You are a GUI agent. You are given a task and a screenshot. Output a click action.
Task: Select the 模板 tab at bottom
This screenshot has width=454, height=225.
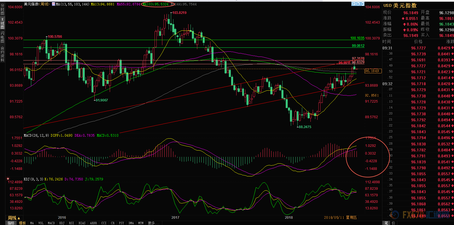[22, 223]
